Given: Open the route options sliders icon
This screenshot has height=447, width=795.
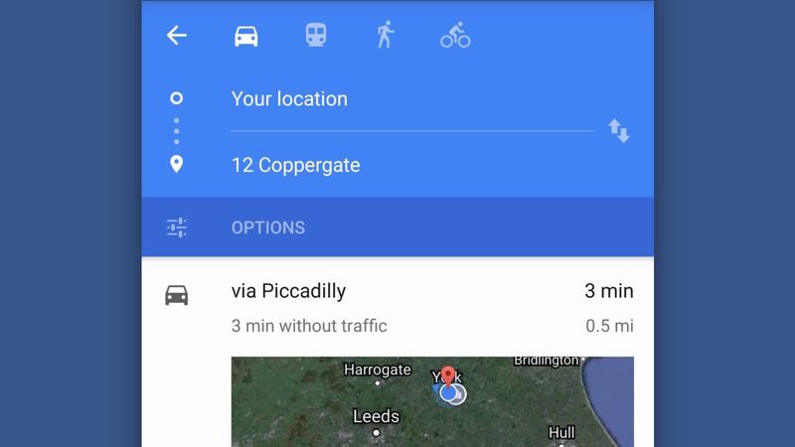Looking at the screenshot, I should click(177, 227).
